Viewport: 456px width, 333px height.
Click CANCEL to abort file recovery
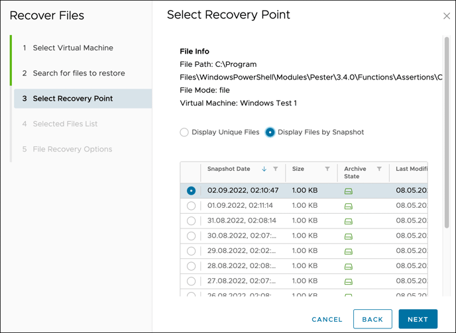(x=327, y=319)
